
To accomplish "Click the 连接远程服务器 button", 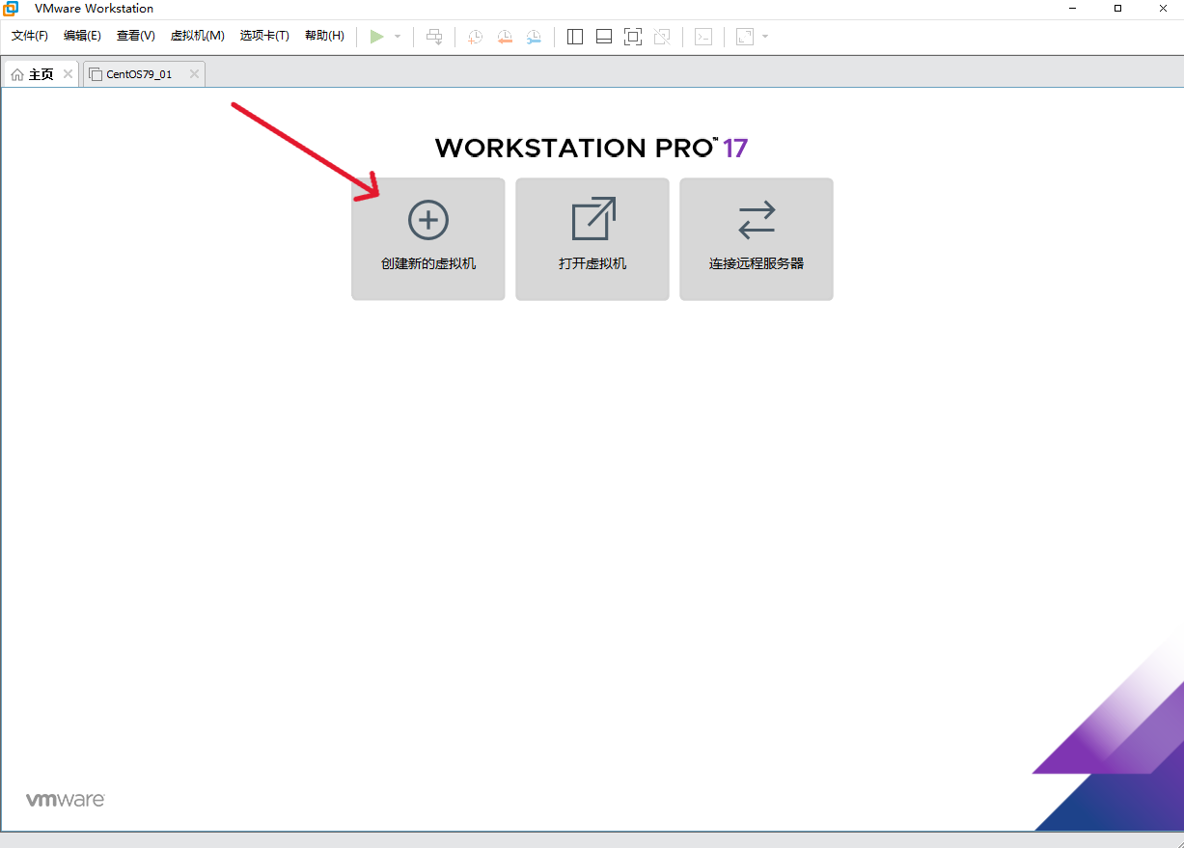I will (757, 239).
